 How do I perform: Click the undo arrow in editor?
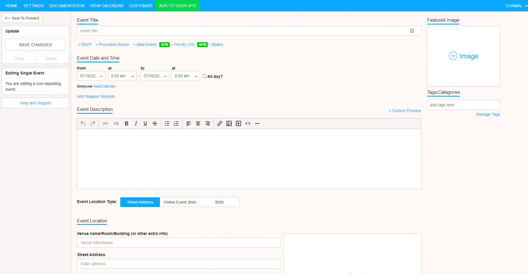coord(83,123)
